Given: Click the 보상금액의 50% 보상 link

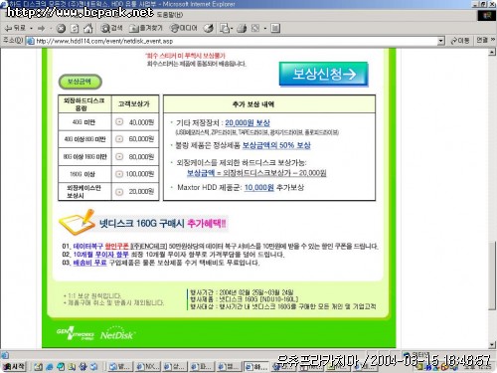Looking at the screenshot, I should 276,145.
